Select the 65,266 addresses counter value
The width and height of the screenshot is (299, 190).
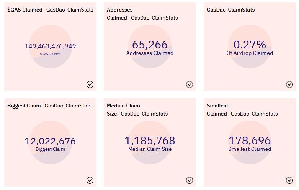tap(150, 45)
